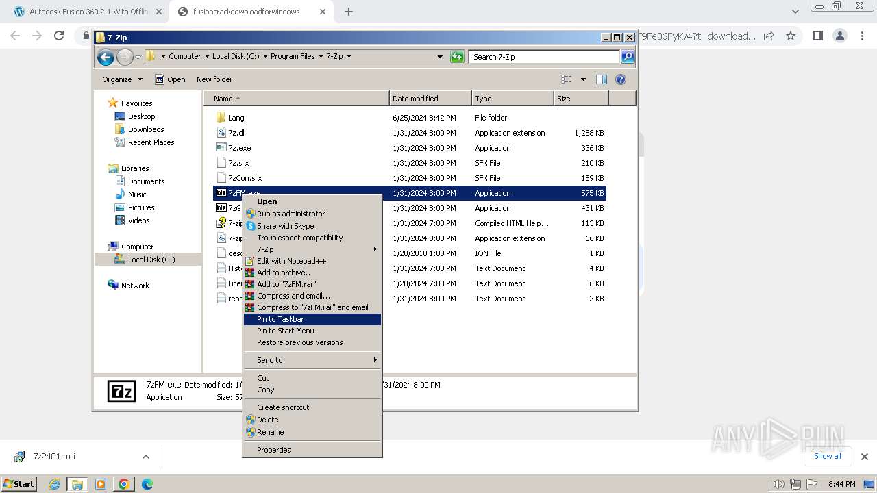Select the Lang folder icon
Viewport: 877px width, 493px height.
221,118
